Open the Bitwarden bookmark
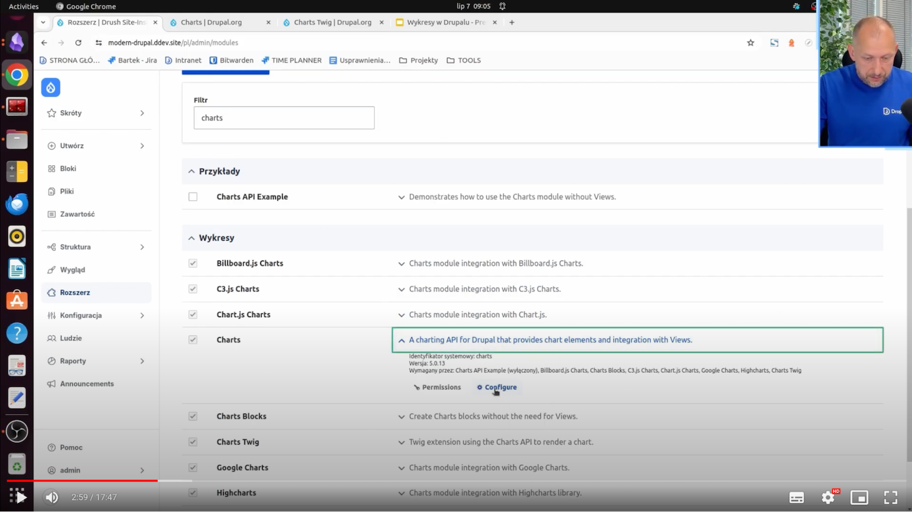 coord(232,60)
